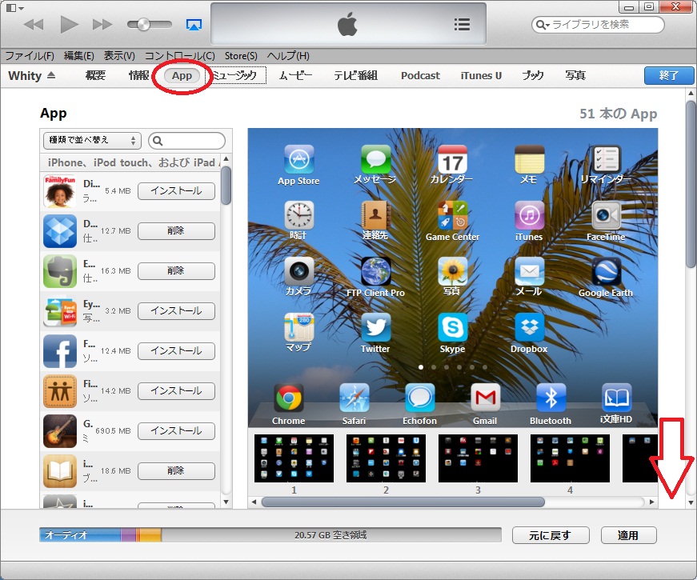Screen dimensions: 697x580
Task: Open the ヘルプ(H) menu
Action: [288, 55]
